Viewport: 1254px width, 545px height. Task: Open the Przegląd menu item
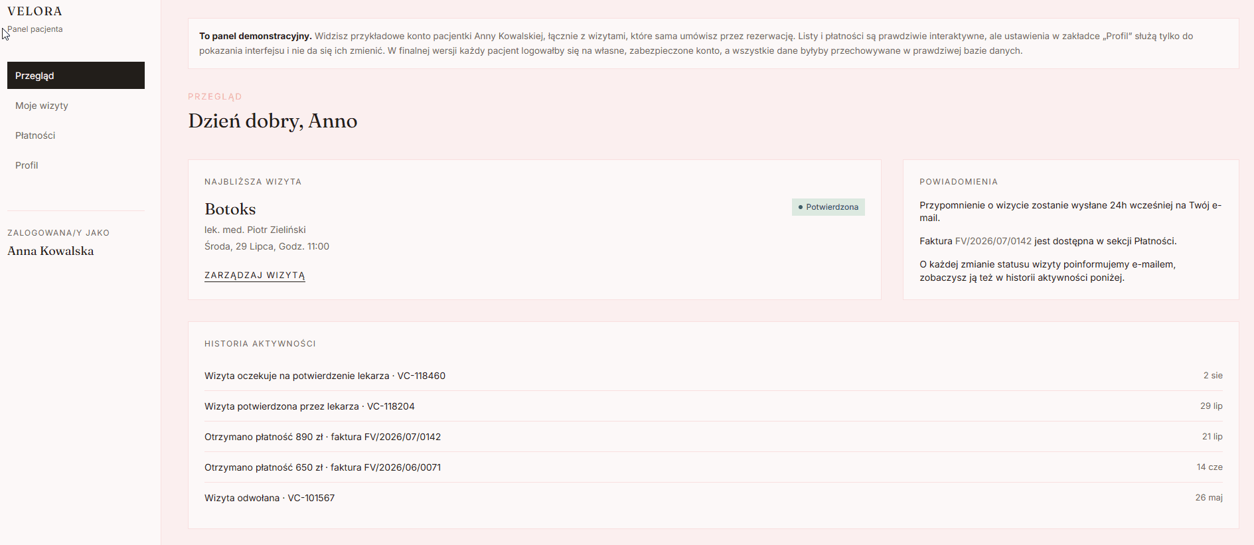coord(76,76)
